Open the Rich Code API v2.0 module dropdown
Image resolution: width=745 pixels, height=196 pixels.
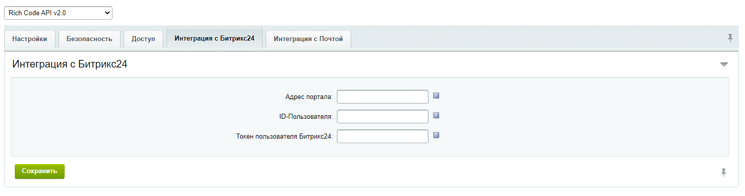pos(58,13)
